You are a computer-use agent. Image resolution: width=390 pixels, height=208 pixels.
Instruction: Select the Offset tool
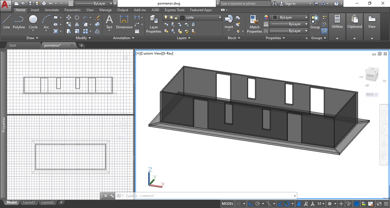point(97,31)
